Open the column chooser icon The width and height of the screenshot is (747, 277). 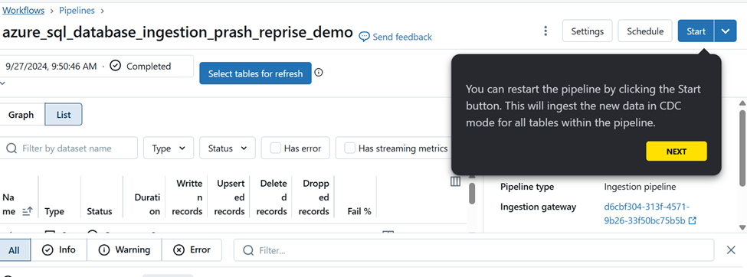click(455, 182)
